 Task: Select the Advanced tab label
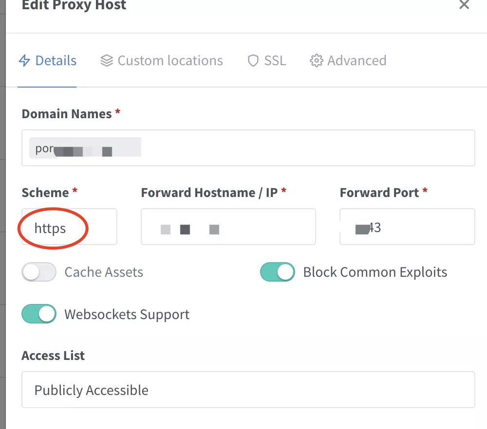click(357, 61)
